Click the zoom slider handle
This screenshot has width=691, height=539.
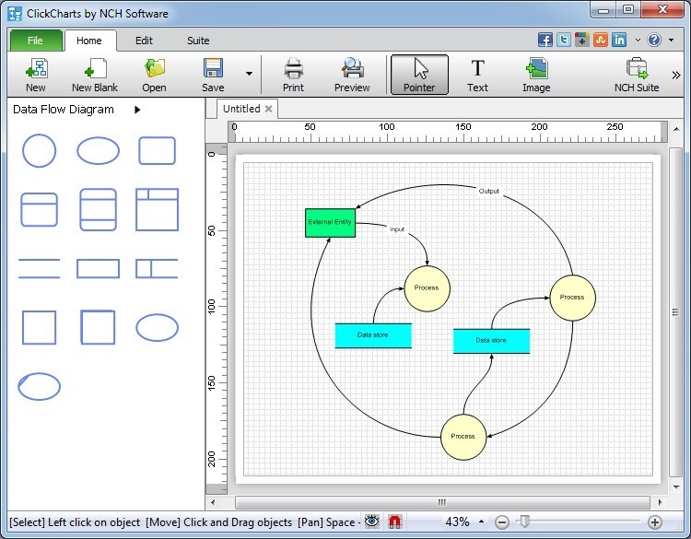(525, 521)
